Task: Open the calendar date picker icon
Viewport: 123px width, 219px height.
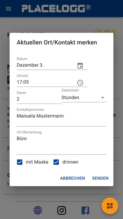Action: click(x=80, y=65)
